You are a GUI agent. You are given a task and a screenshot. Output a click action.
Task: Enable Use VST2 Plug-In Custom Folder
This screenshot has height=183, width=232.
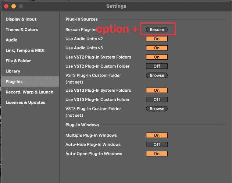click(x=157, y=66)
